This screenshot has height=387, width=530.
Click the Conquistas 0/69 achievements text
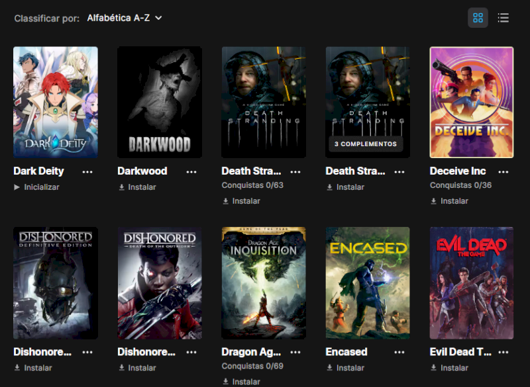point(252,366)
